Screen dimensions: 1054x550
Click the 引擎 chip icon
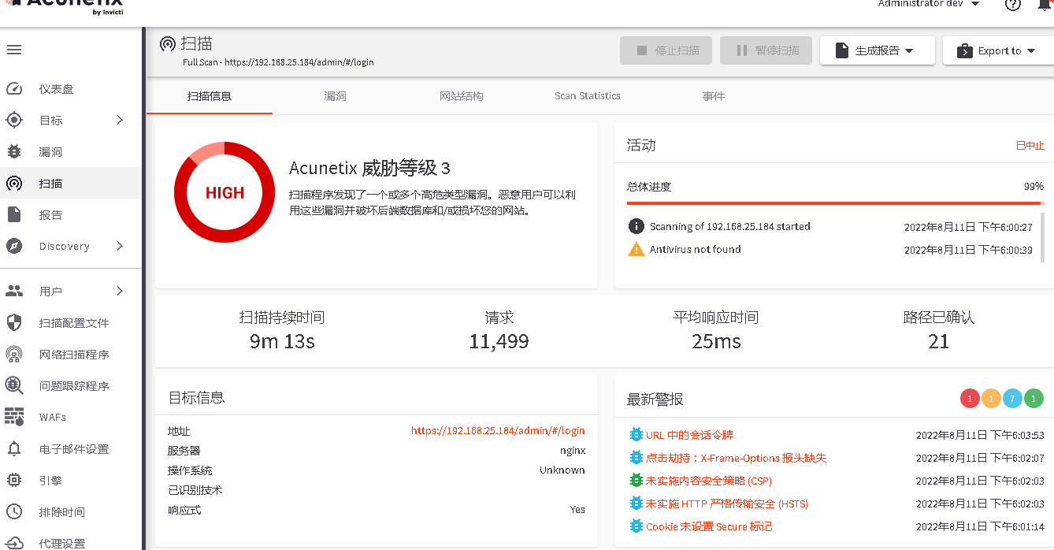(x=14, y=480)
